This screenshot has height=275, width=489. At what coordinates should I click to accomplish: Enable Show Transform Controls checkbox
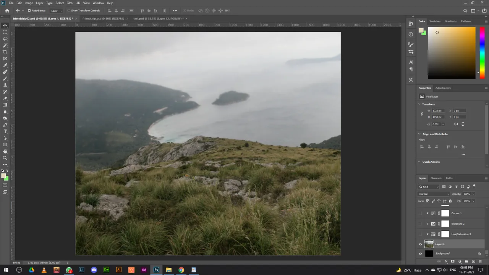(69, 11)
